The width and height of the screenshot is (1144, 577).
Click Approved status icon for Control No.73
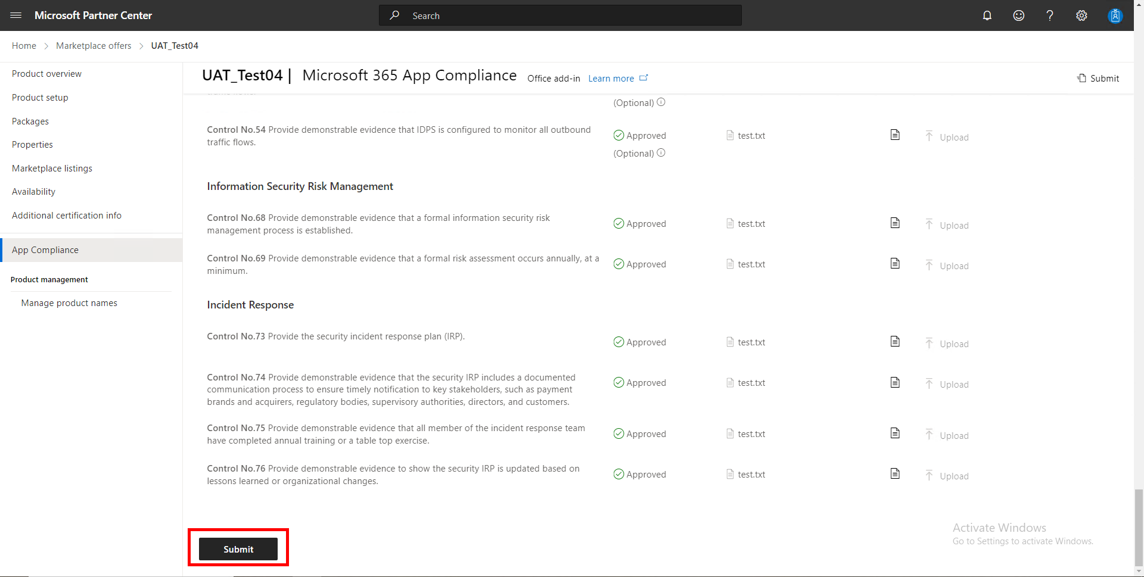618,342
